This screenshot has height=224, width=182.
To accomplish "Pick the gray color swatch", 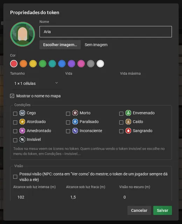I will tap(91, 64).
